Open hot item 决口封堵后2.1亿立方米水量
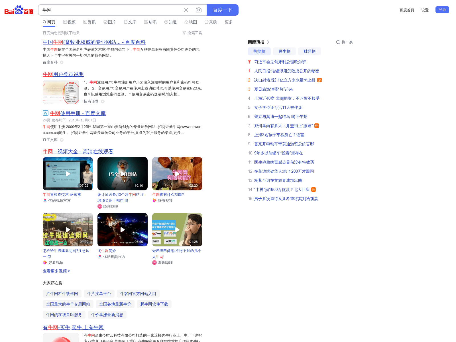The width and height of the screenshot is (456, 342). [285, 80]
